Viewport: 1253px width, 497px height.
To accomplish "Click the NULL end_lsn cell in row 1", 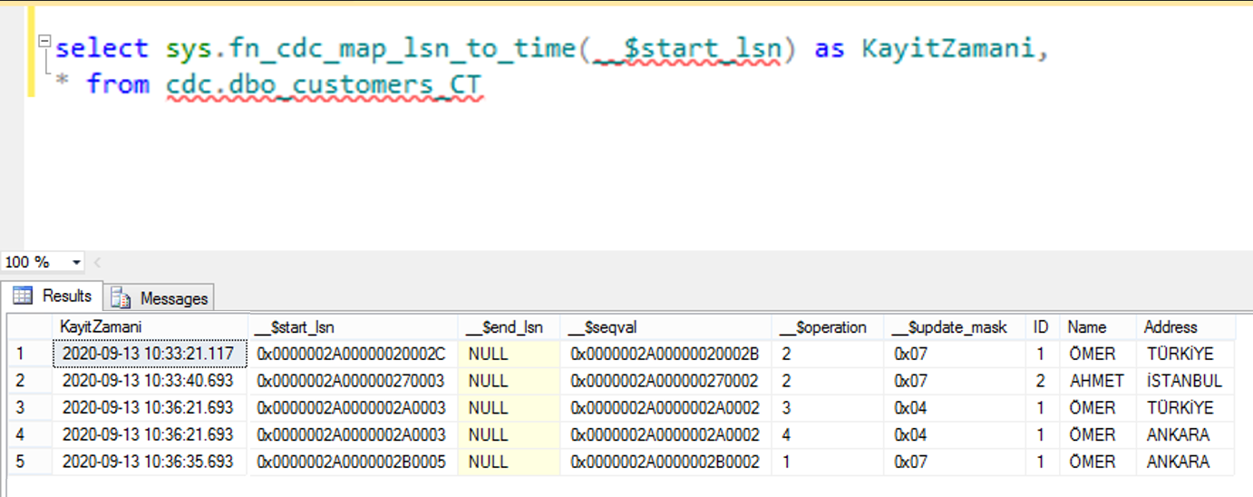I will pos(509,354).
